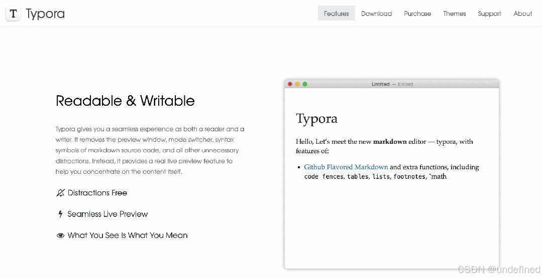This screenshot has height=278, width=542.
Task: Open the Features nav tab
Action: tap(337, 14)
